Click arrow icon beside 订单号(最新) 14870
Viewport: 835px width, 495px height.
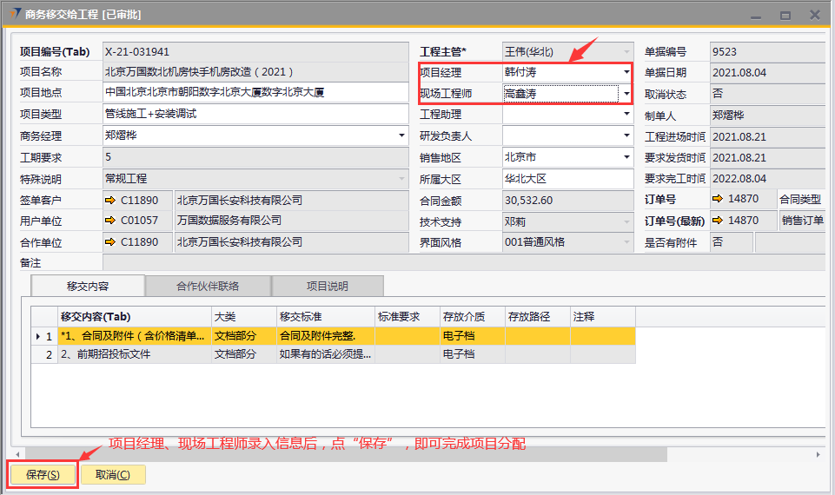click(718, 221)
